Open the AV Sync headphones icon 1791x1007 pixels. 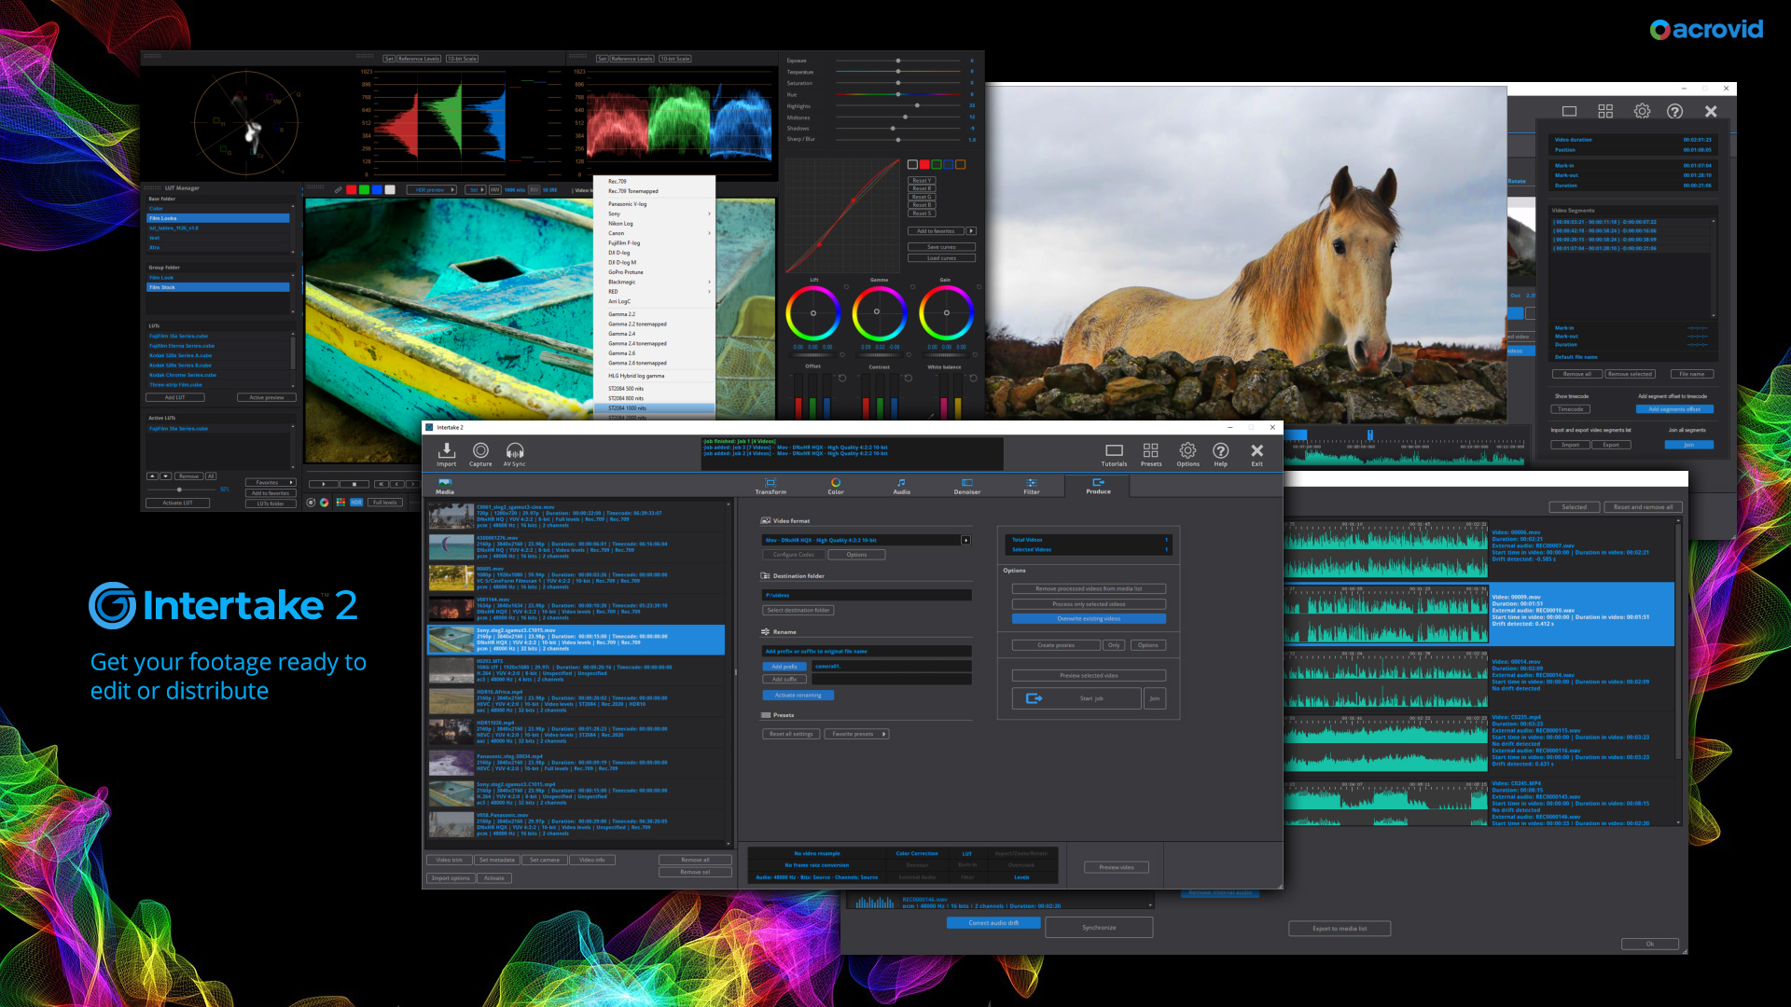click(x=514, y=452)
